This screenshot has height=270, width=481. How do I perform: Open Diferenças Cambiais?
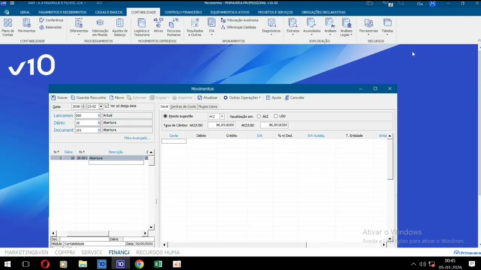(x=238, y=27)
